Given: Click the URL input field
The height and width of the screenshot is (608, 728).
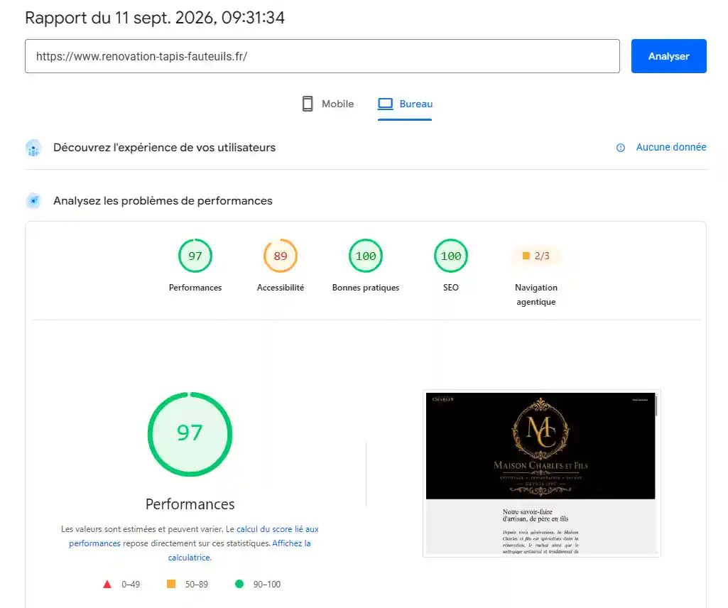Looking at the screenshot, I should coord(322,56).
